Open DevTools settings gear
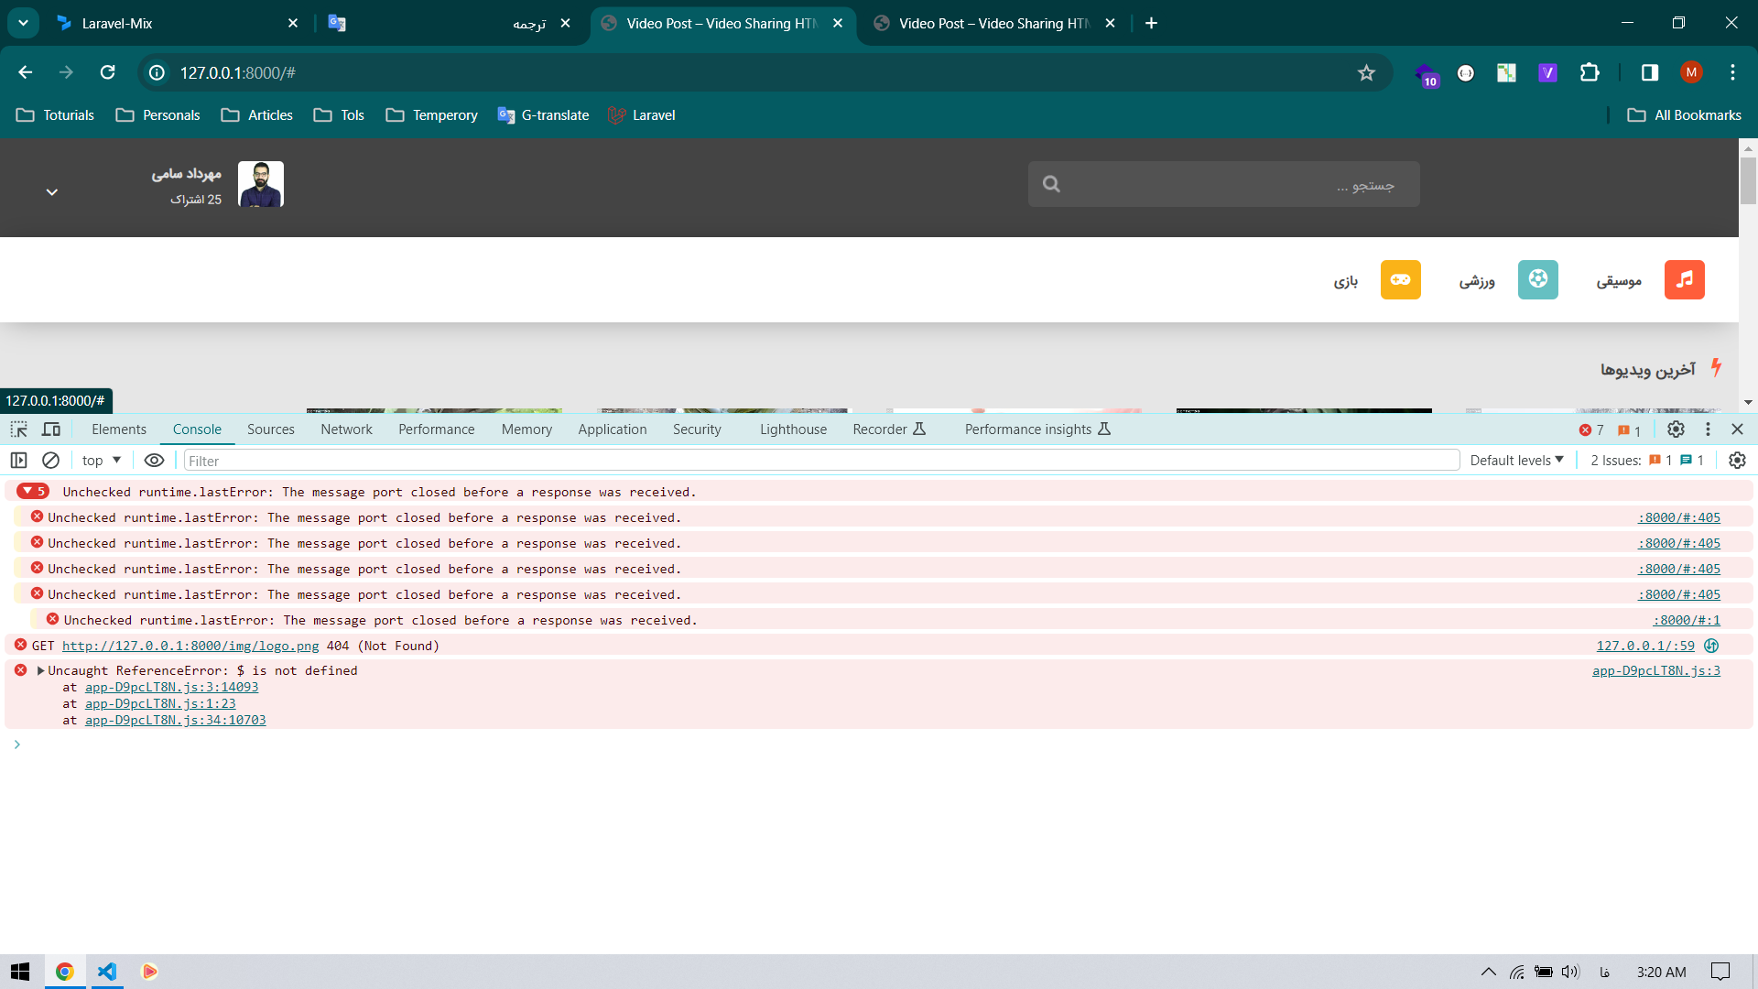Screen dimensions: 1758x989 1676,429
